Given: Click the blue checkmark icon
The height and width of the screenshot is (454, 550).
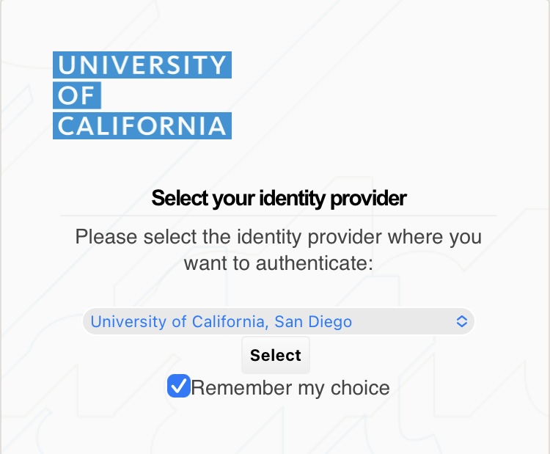Looking at the screenshot, I should (179, 386).
